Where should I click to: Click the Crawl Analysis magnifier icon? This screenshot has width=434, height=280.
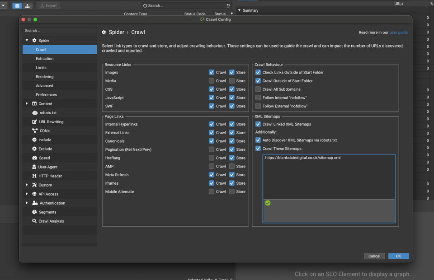point(34,221)
